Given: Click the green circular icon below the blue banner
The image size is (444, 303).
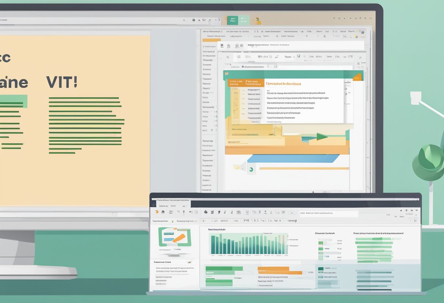Looking at the screenshot, I should 250,169.
